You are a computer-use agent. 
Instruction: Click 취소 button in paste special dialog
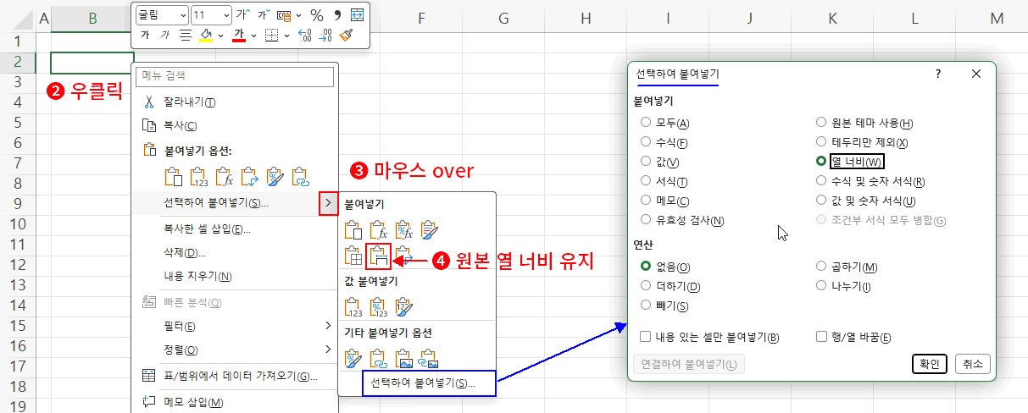coord(972,364)
